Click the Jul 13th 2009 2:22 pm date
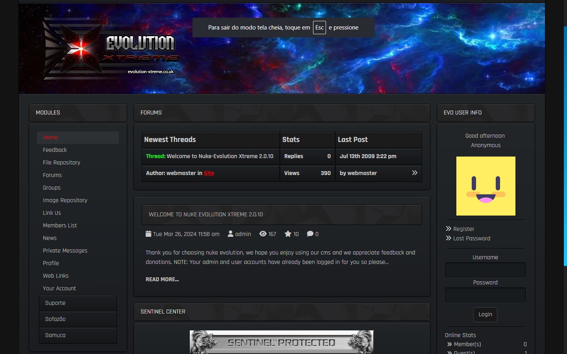 point(368,156)
